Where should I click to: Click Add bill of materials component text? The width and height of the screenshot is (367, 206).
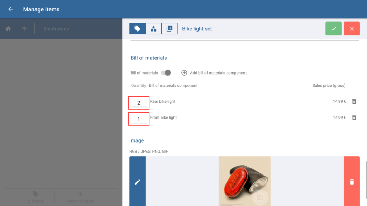click(218, 73)
